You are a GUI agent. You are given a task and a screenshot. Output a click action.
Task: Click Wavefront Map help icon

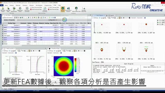pyautogui.click(x=61, y=53)
